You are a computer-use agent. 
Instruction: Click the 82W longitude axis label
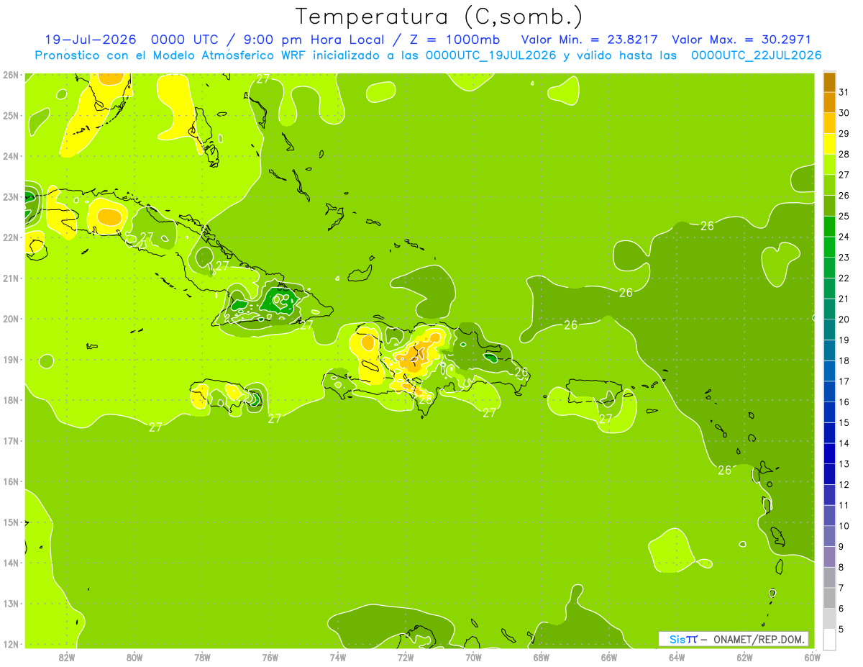pos(67,657)
